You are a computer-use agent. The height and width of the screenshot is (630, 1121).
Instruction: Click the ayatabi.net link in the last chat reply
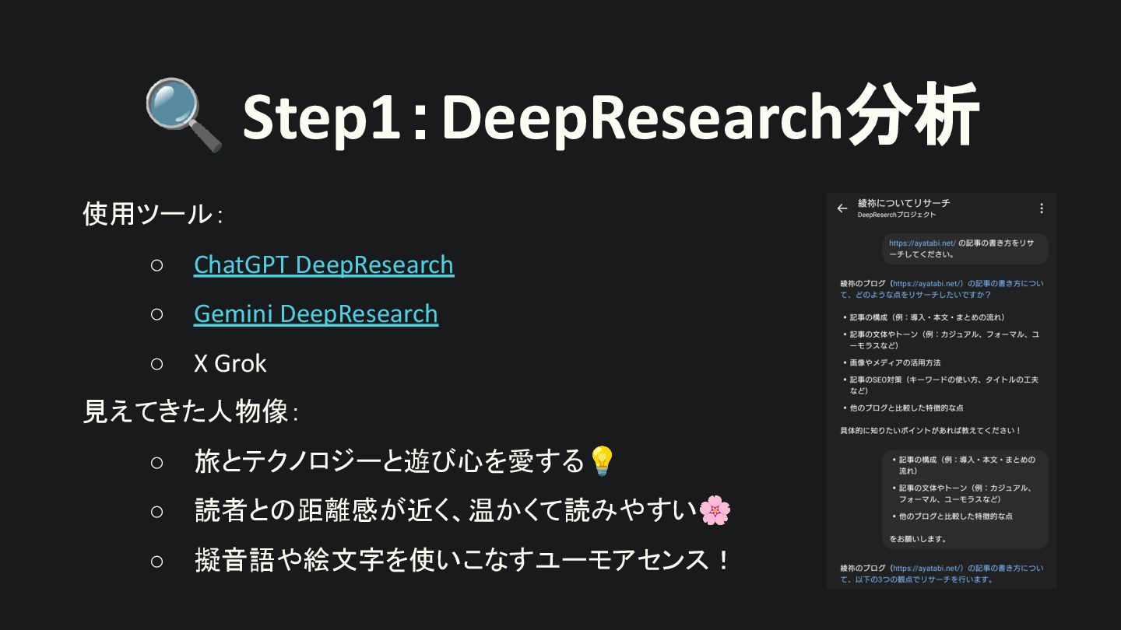point(928,569)
